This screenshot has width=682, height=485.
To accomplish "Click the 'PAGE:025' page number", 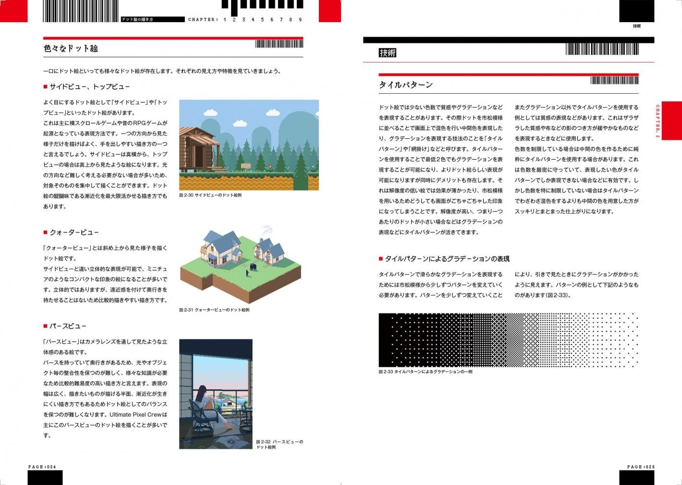I will 641,467.
